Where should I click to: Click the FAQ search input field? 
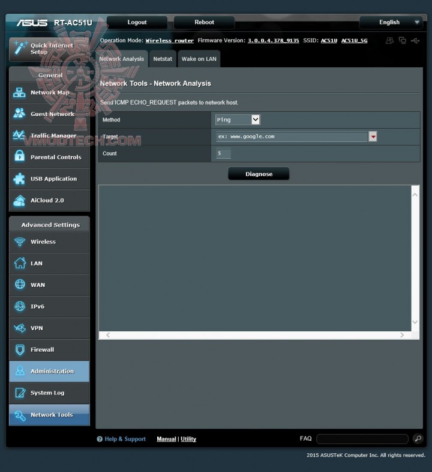point(362,438)
